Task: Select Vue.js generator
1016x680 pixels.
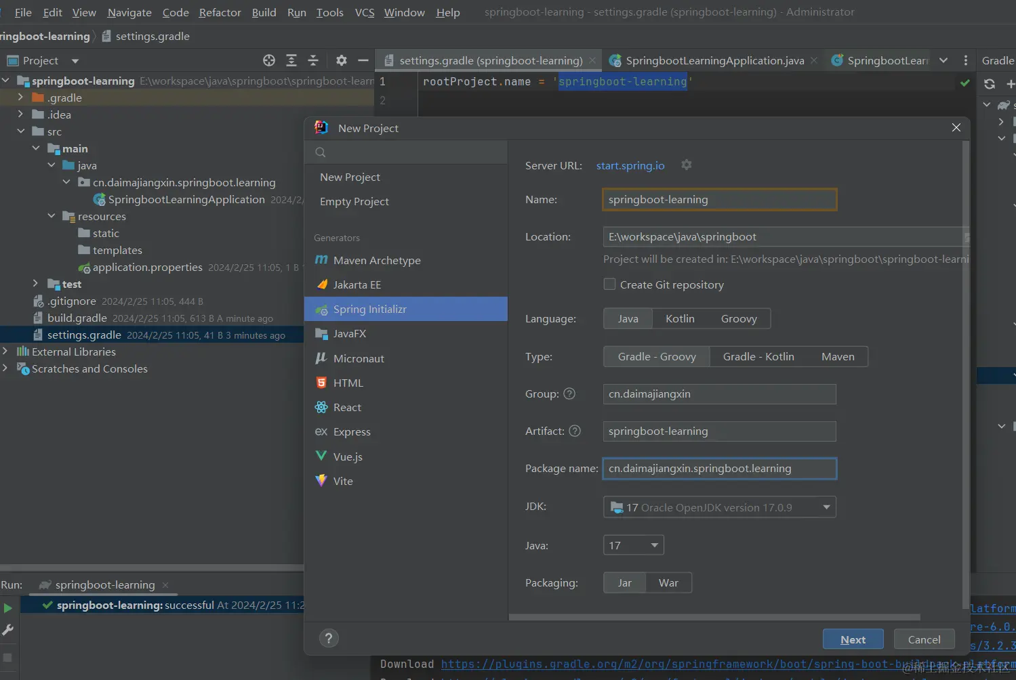Action: coord(406,456)
